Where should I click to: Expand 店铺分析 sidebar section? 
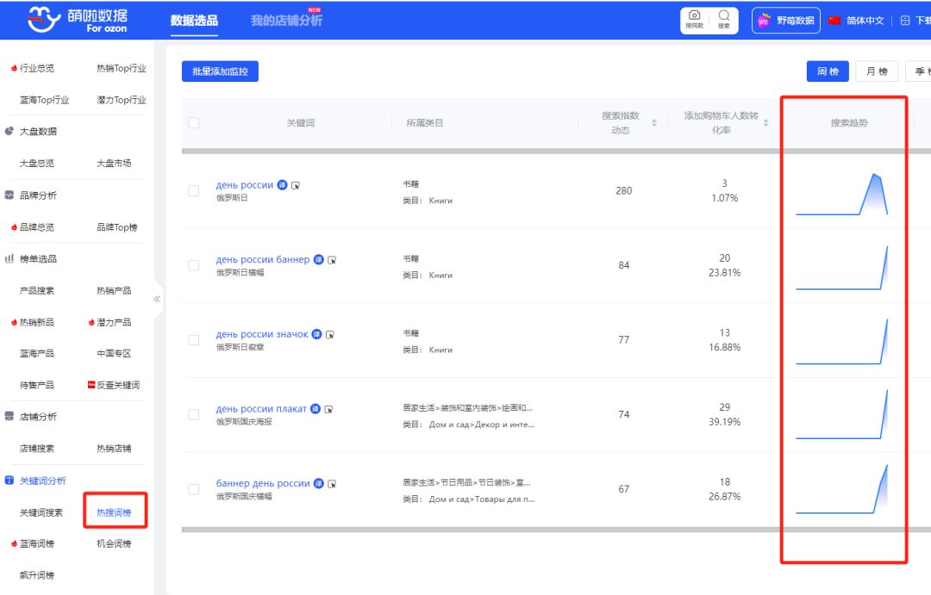pyautogui.click(x=38, y=417)
